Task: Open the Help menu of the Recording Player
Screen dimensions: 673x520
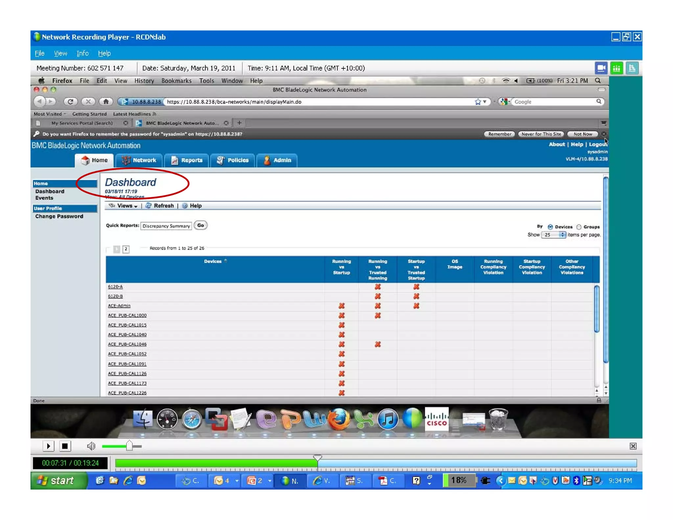Action: [104, 53]
